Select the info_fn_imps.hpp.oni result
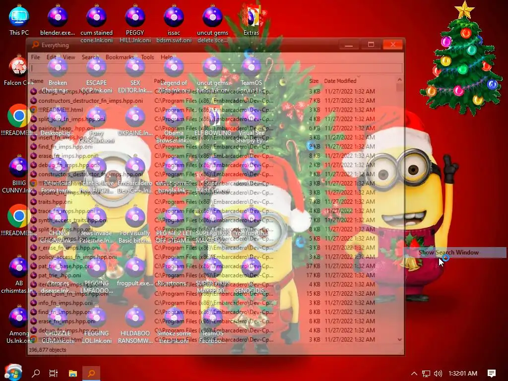 click(x=65, y=303)
